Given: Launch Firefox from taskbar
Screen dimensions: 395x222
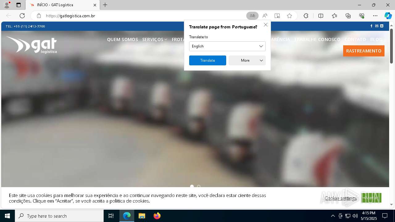Looking at the screenshot, I should pos(157,216).
